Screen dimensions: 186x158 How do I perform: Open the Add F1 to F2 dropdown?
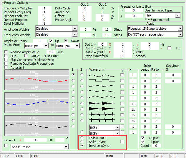coord(66,147)
